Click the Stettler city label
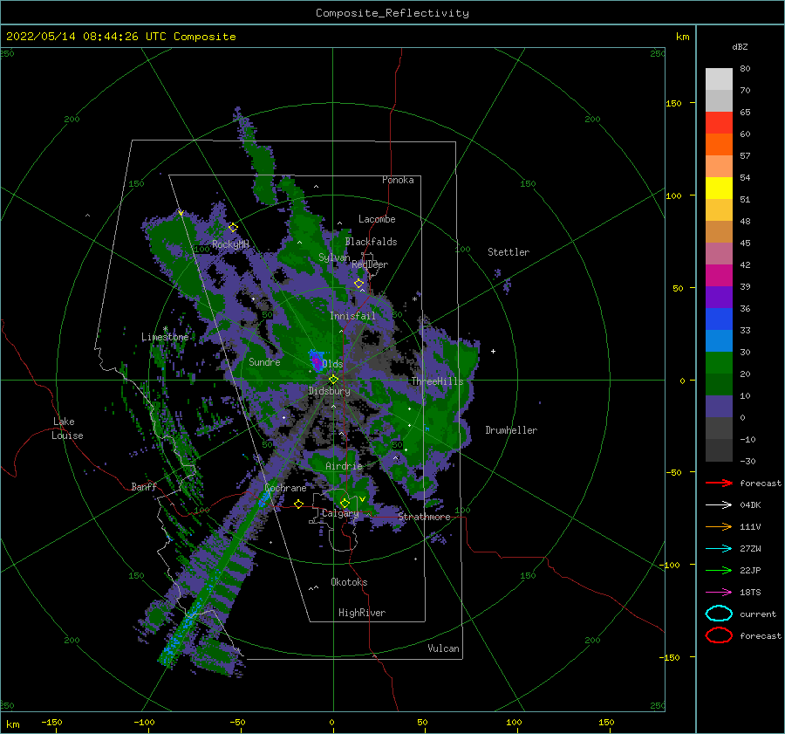This screenshot has width=785, height=734. coord(509,252)
